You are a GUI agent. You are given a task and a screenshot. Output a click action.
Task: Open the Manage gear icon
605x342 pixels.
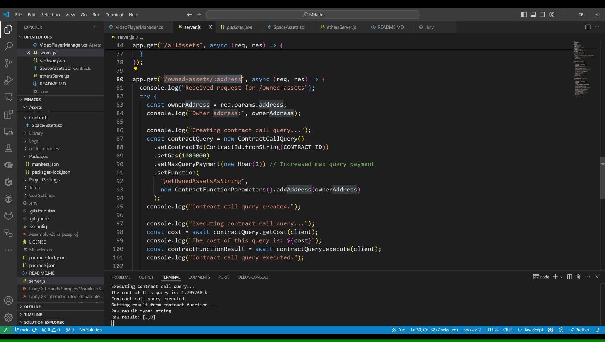coord(9,317)
